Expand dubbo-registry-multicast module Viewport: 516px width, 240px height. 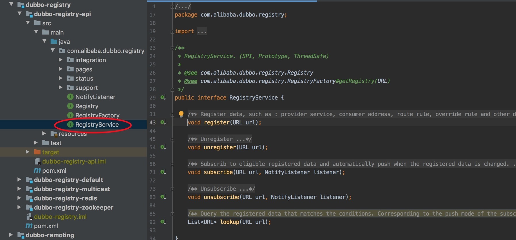click(x=19, y=188)
